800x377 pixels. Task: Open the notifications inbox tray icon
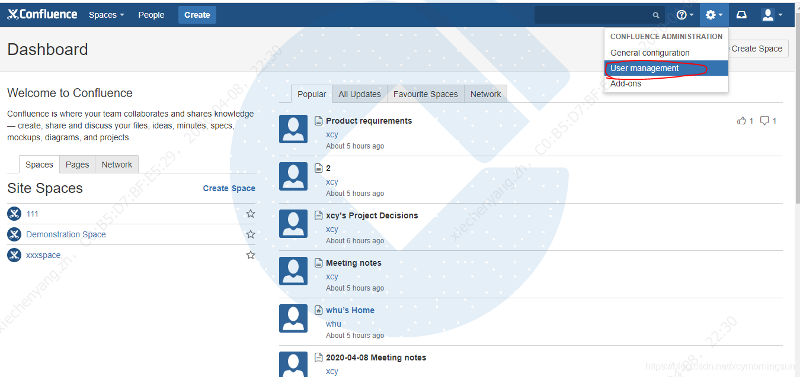tap(741, 15)
